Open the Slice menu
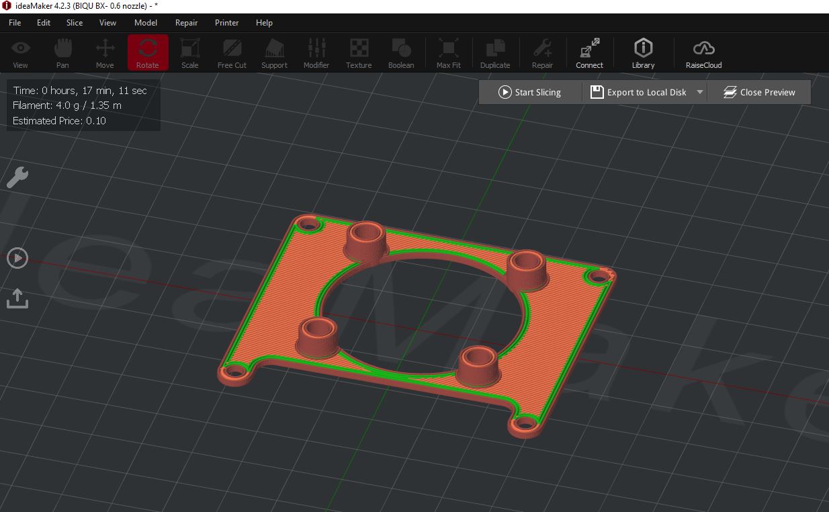 [x=74, y=22]
